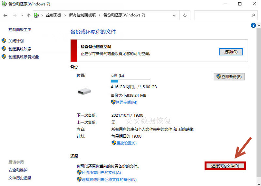Image resolution: width=261 pixels, height=186 pixels.
Task: Go up one level arrow
Action: 29,15
